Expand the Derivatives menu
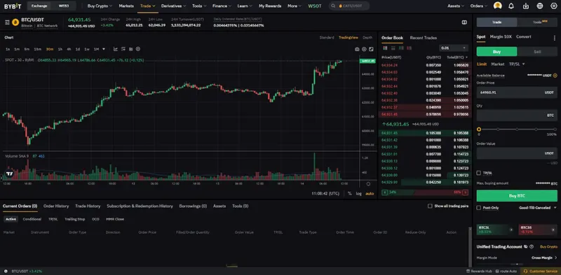The height and width of the screenshot is (275, 561). (x=173, y=6)
